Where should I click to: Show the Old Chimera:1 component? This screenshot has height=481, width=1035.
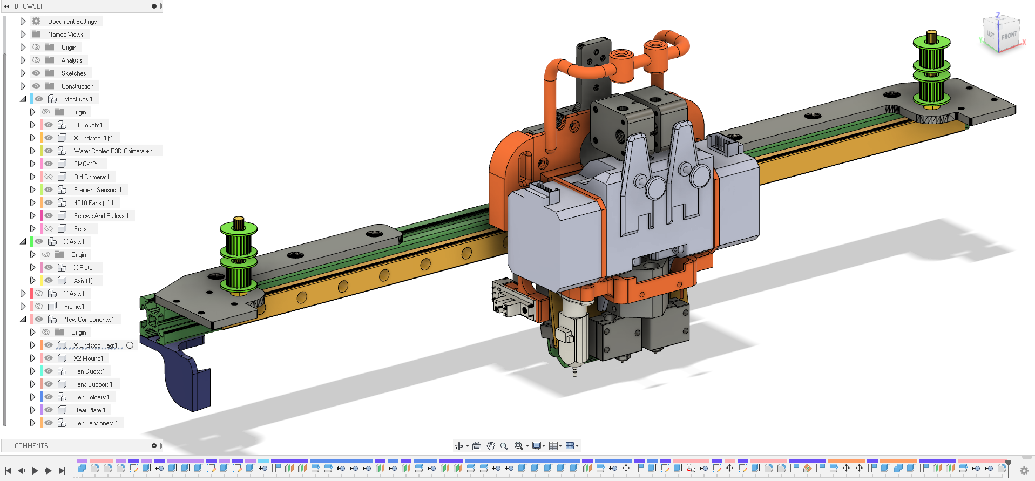(49, 177)
